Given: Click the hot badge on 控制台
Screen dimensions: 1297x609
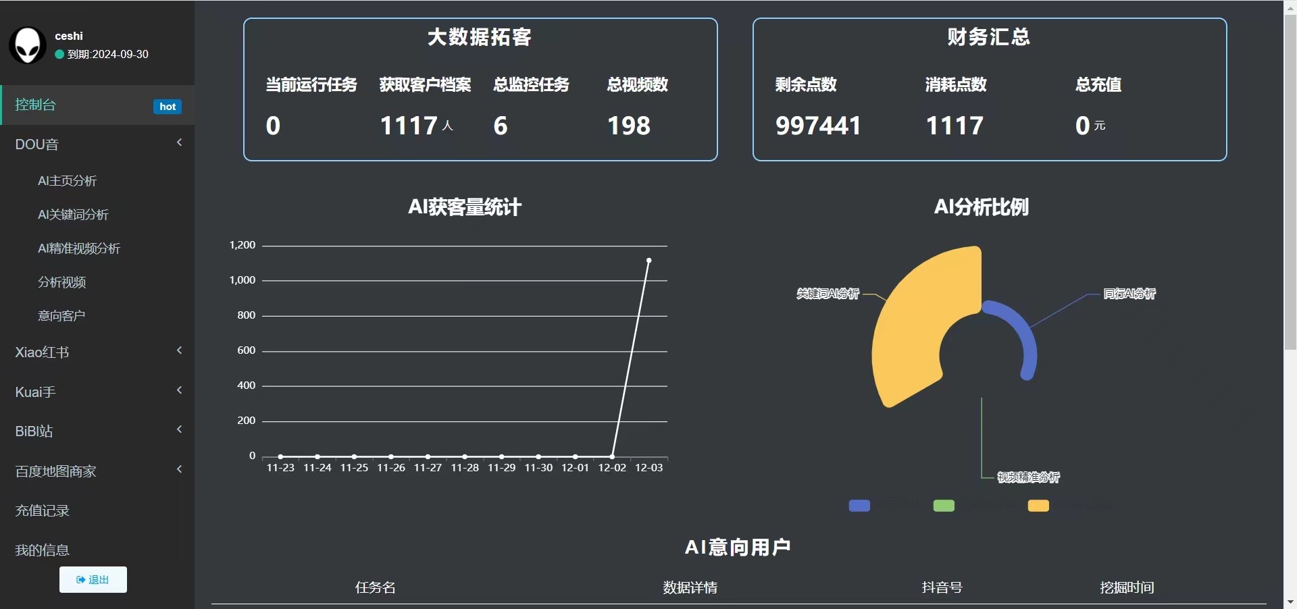Looking at the screenshot, I should pyautogui.click(x=168, y=107).
